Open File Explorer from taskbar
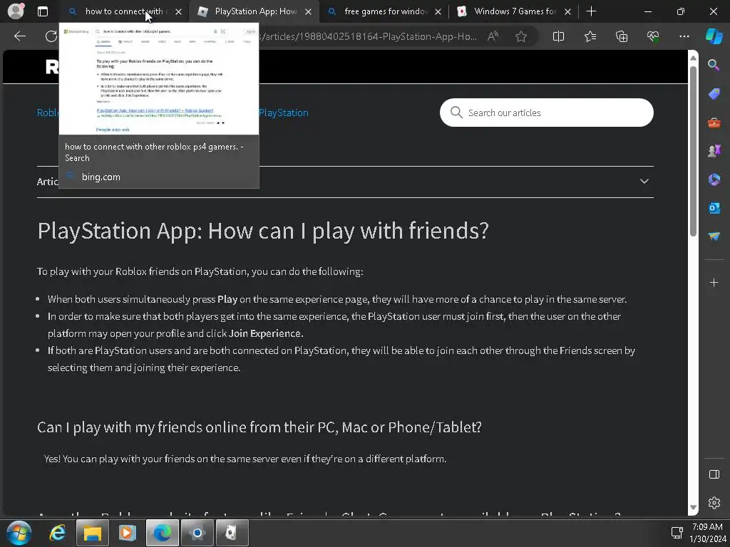The width and height of the screenshot is (730, 547). click(92, 533)
